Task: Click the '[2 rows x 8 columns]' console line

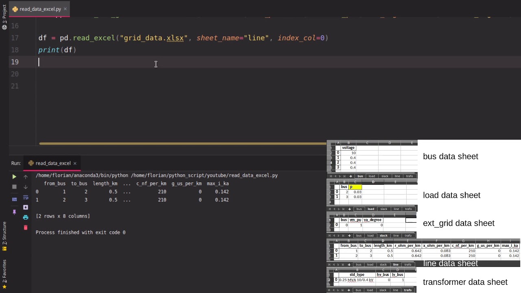Action: pyautogui.click(x=63, y=216)
